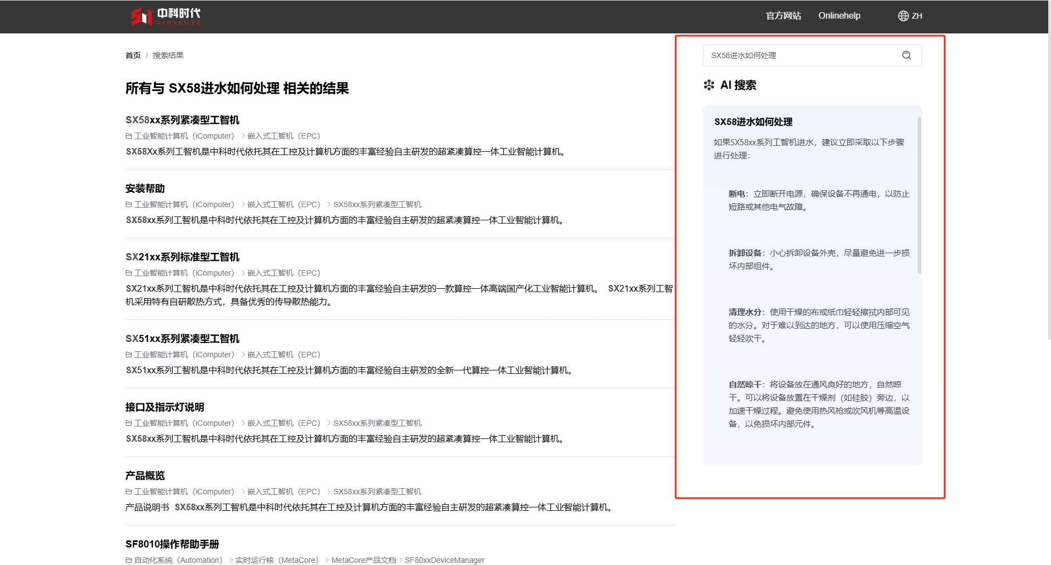Click 工业智能计算机 (iComputer) under SX51xx result
The width and height of the screenshot is (1051, 565).
click(x=184, y=355)
